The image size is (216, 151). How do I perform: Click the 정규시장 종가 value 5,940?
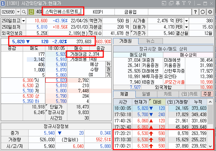coord(49,133)
